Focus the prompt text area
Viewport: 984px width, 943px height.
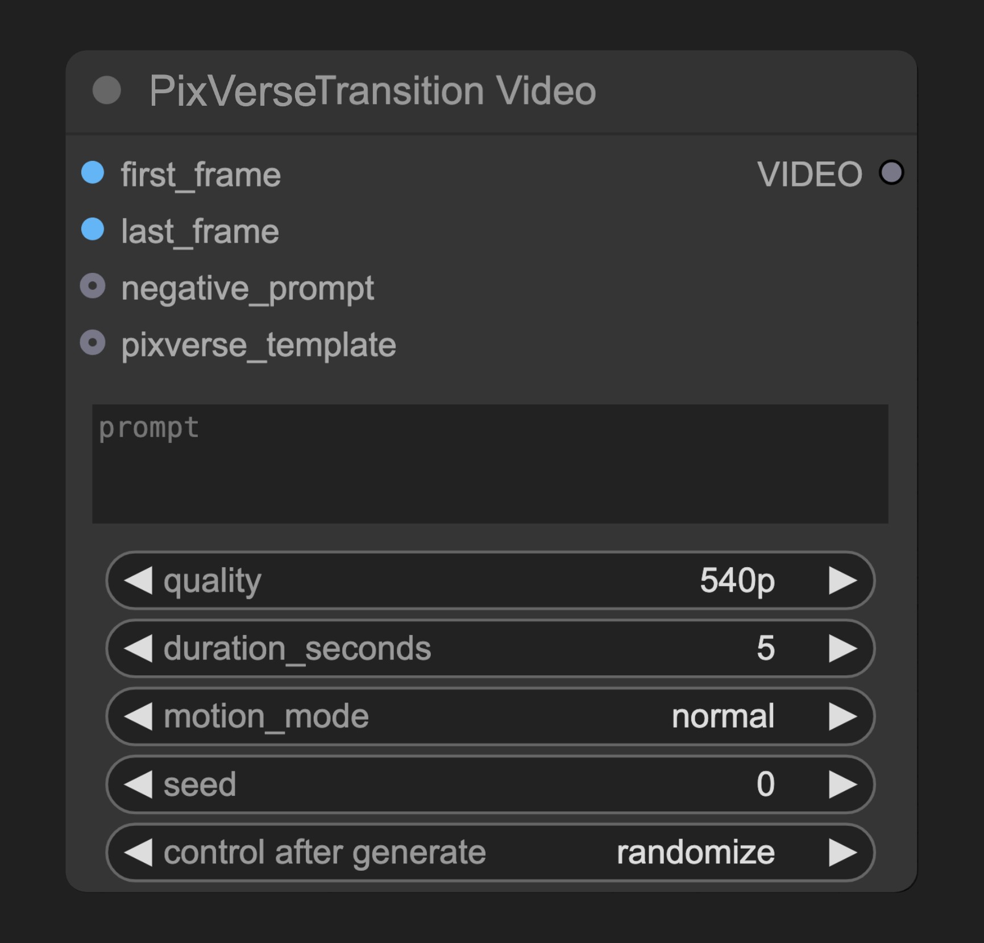coord(490,464)
